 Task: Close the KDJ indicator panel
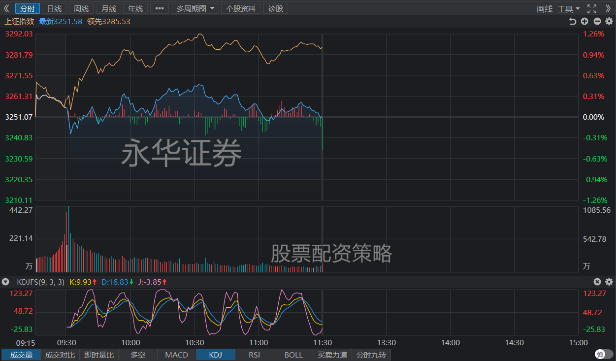click(597, 282)
